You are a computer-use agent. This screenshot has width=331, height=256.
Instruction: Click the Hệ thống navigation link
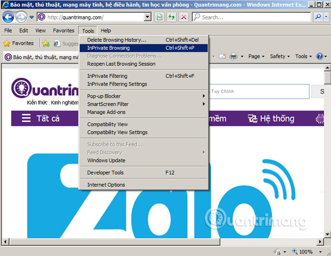coord(271,119)
